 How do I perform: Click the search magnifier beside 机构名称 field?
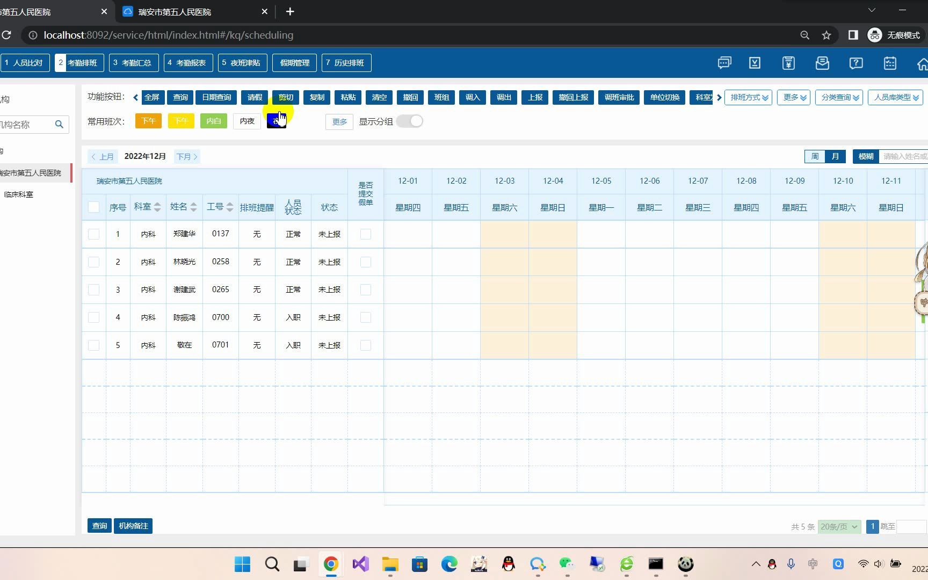click(59, 124)
